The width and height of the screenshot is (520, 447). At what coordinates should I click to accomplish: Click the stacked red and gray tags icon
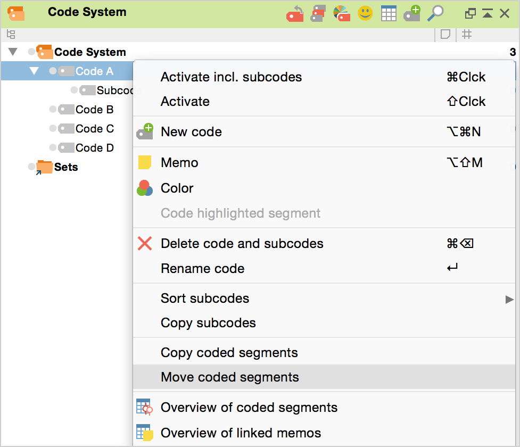(x=318, y=13)
